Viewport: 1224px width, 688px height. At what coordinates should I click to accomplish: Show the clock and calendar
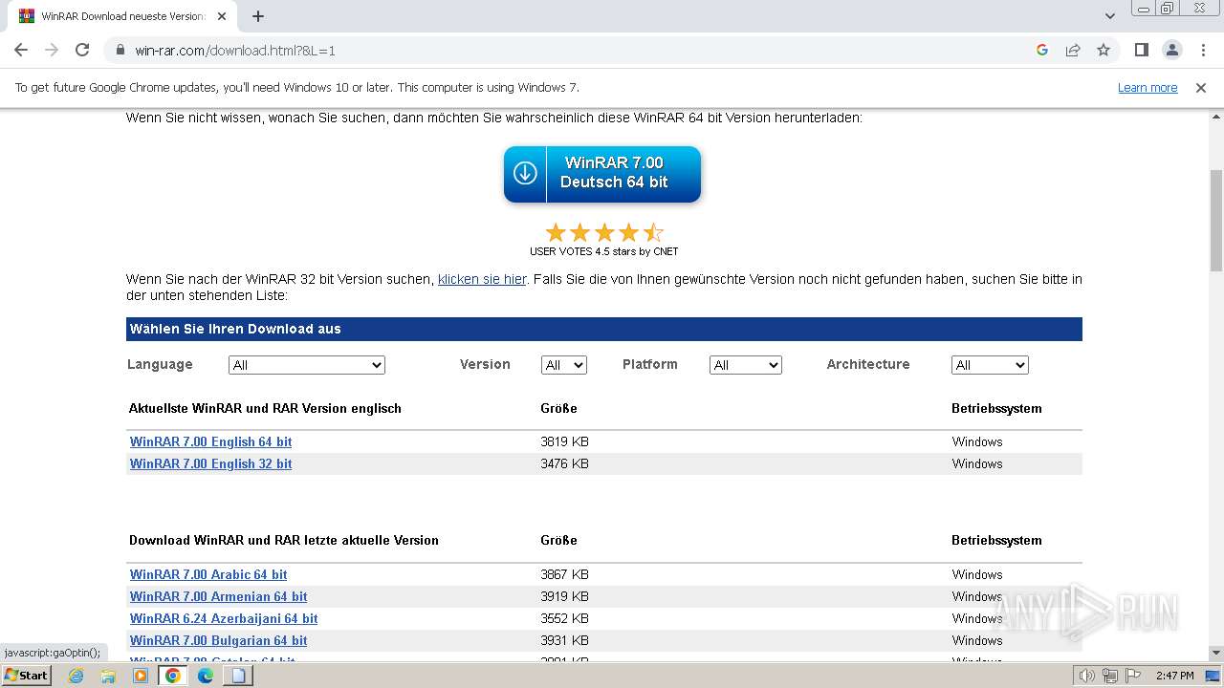pos(1174,676)
